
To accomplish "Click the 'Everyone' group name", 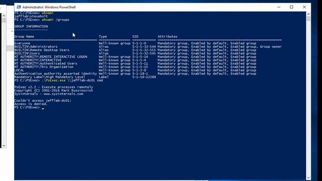I will [22, 43].
